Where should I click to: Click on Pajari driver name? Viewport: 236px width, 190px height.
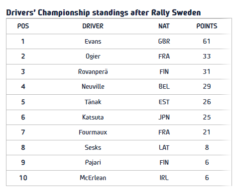click(x=93, y=163)
